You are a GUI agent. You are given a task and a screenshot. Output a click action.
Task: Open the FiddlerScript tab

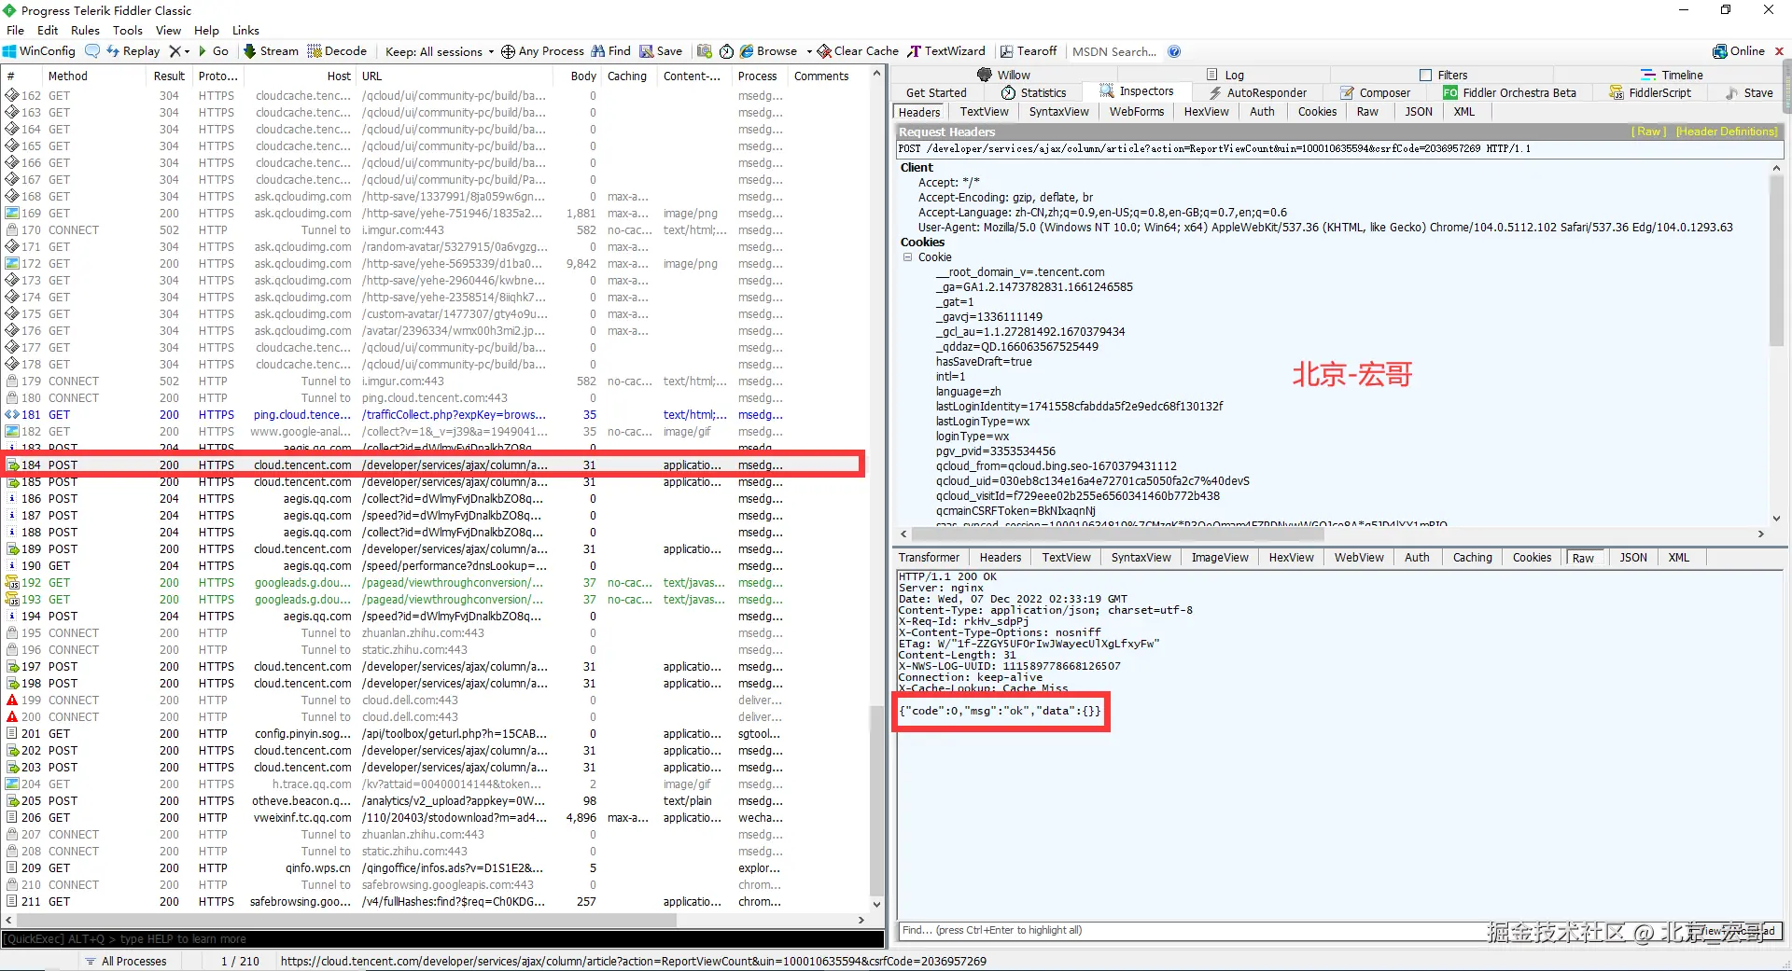click(x=1650, y=92)
